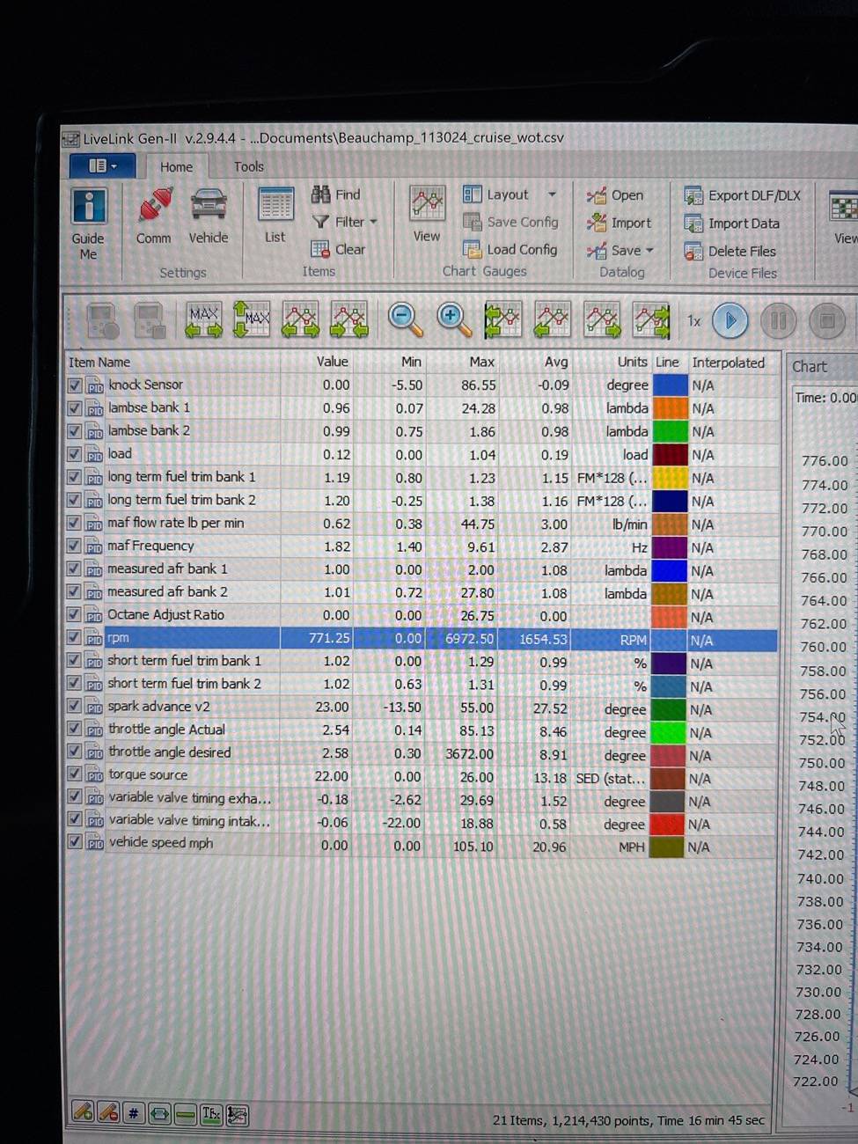Screen dimensions: 858x1144
Task: Toggle the lambse bank 1 checkbox
Action: [75, 408]
